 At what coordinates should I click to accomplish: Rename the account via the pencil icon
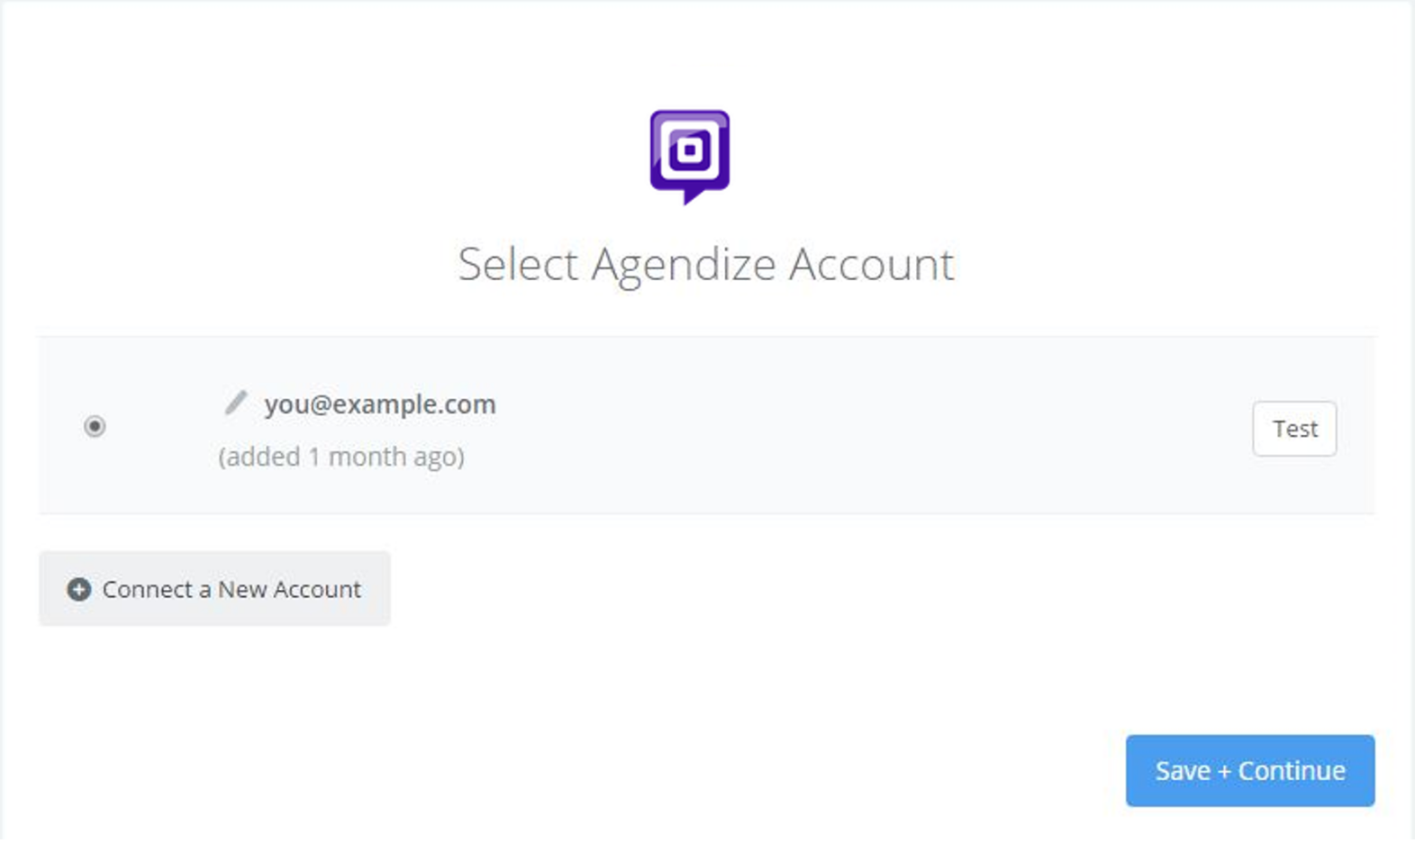point(235,403)
